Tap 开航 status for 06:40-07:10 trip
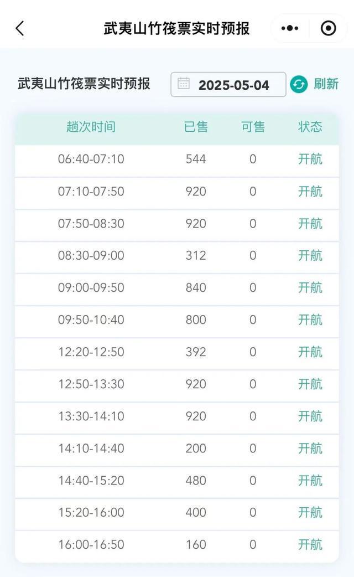 310,159
